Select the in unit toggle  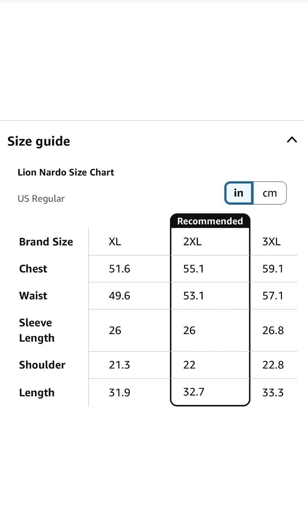[x=238, y=193]
